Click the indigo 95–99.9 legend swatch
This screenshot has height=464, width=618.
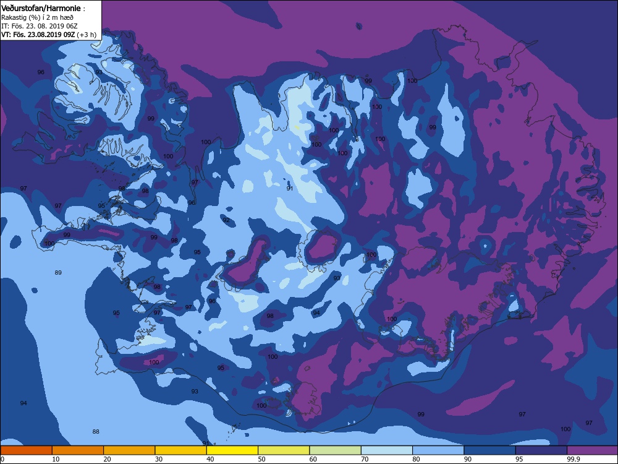tap(541, 450)
